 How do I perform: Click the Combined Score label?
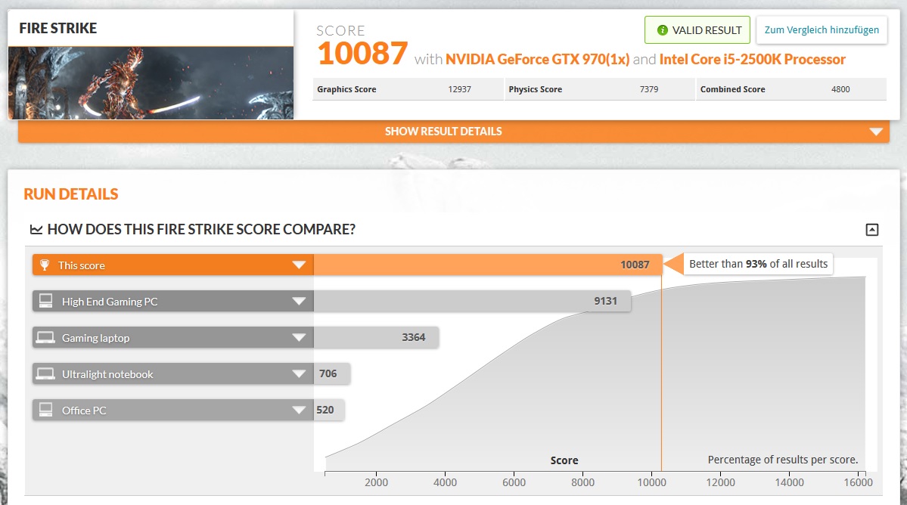732,89
